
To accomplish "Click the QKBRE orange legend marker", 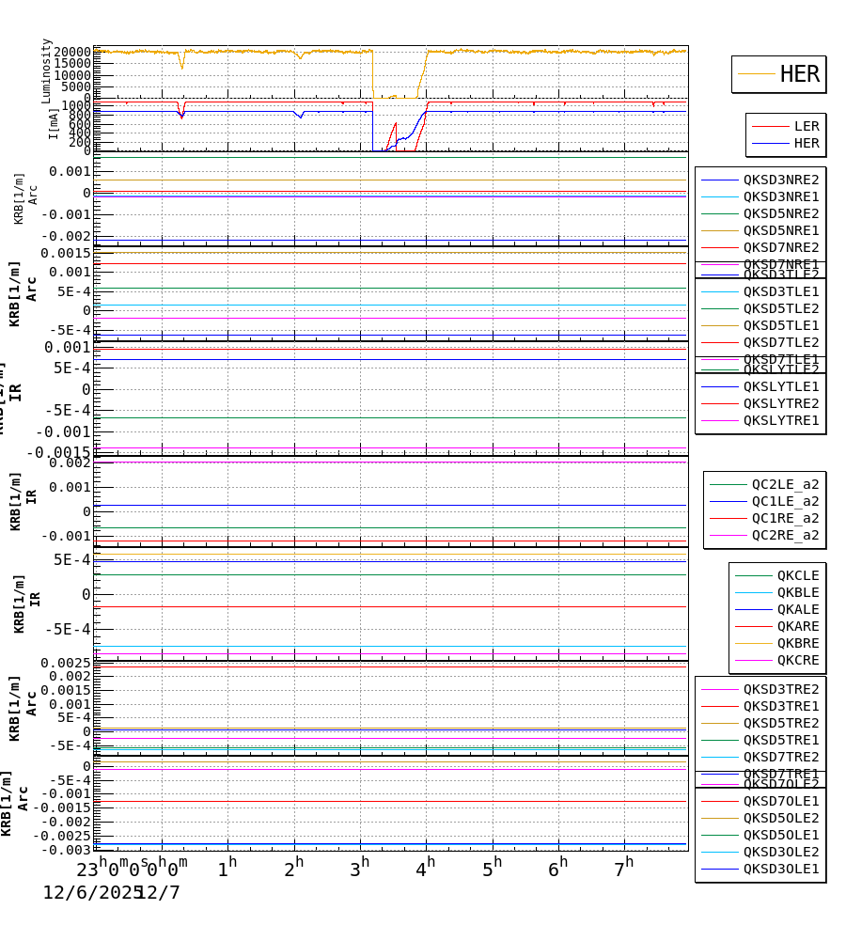I will pos(755,642).
